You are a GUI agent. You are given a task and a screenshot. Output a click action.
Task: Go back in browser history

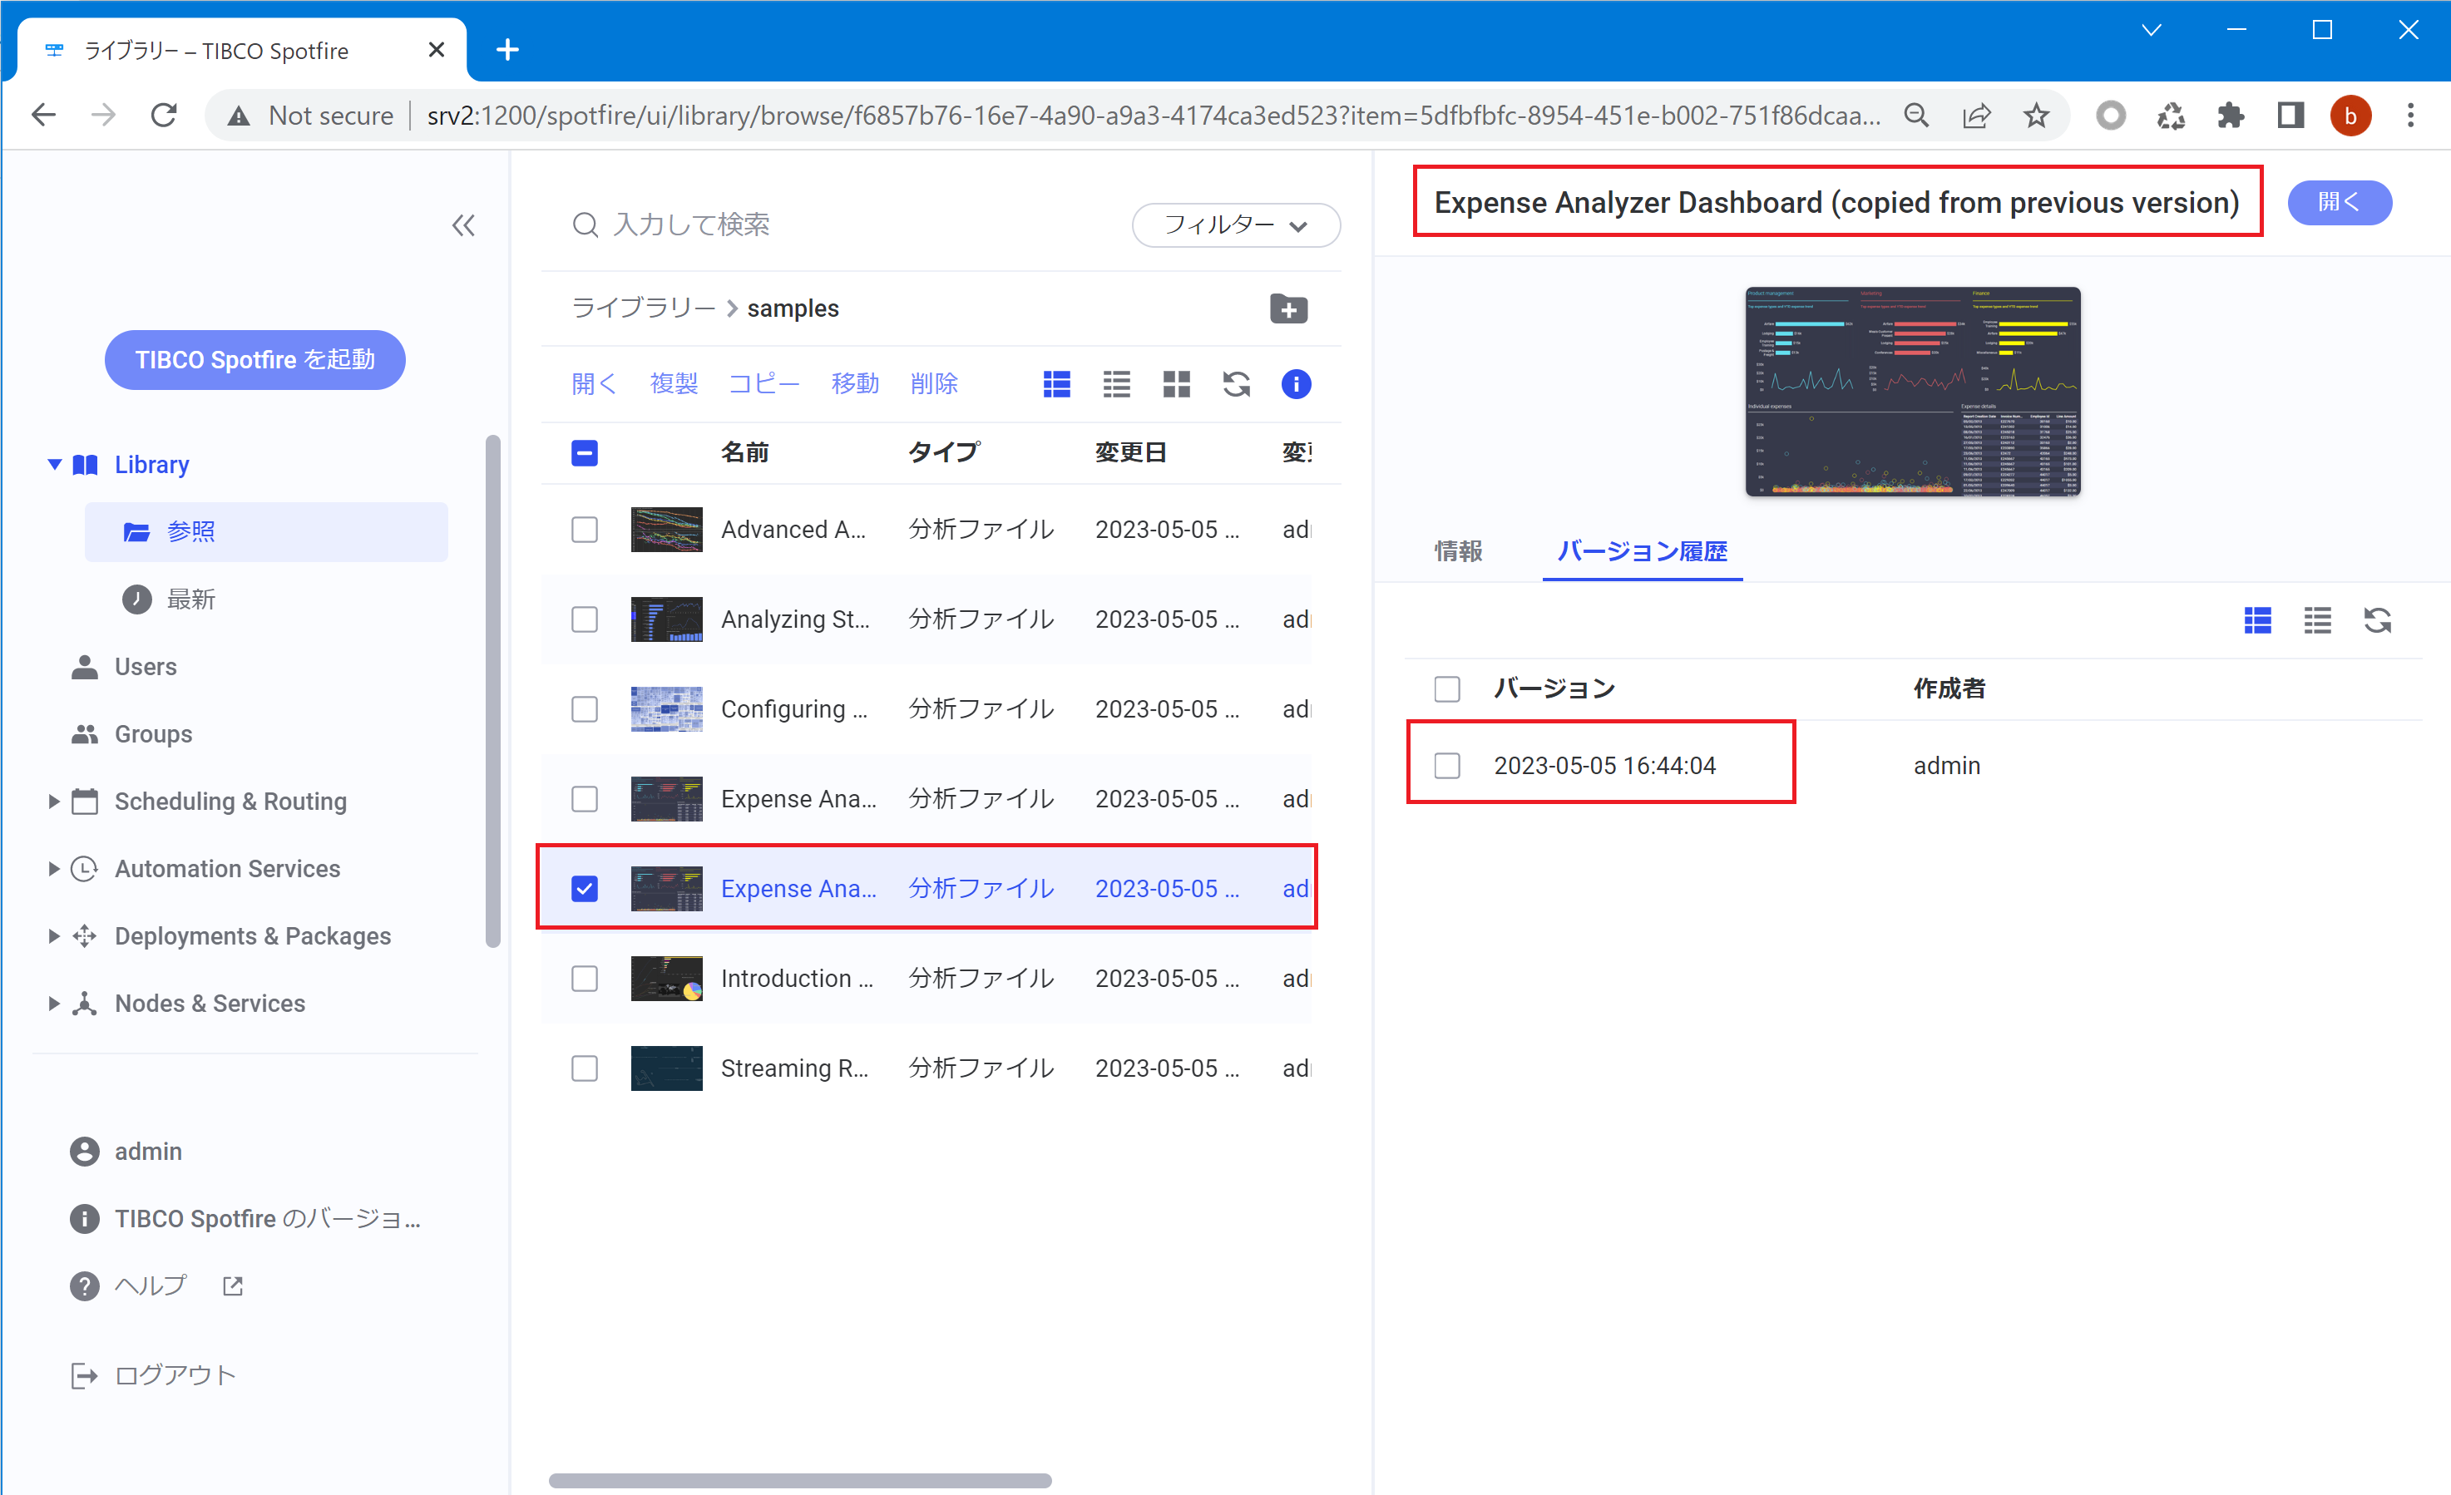tap(44, 116)
